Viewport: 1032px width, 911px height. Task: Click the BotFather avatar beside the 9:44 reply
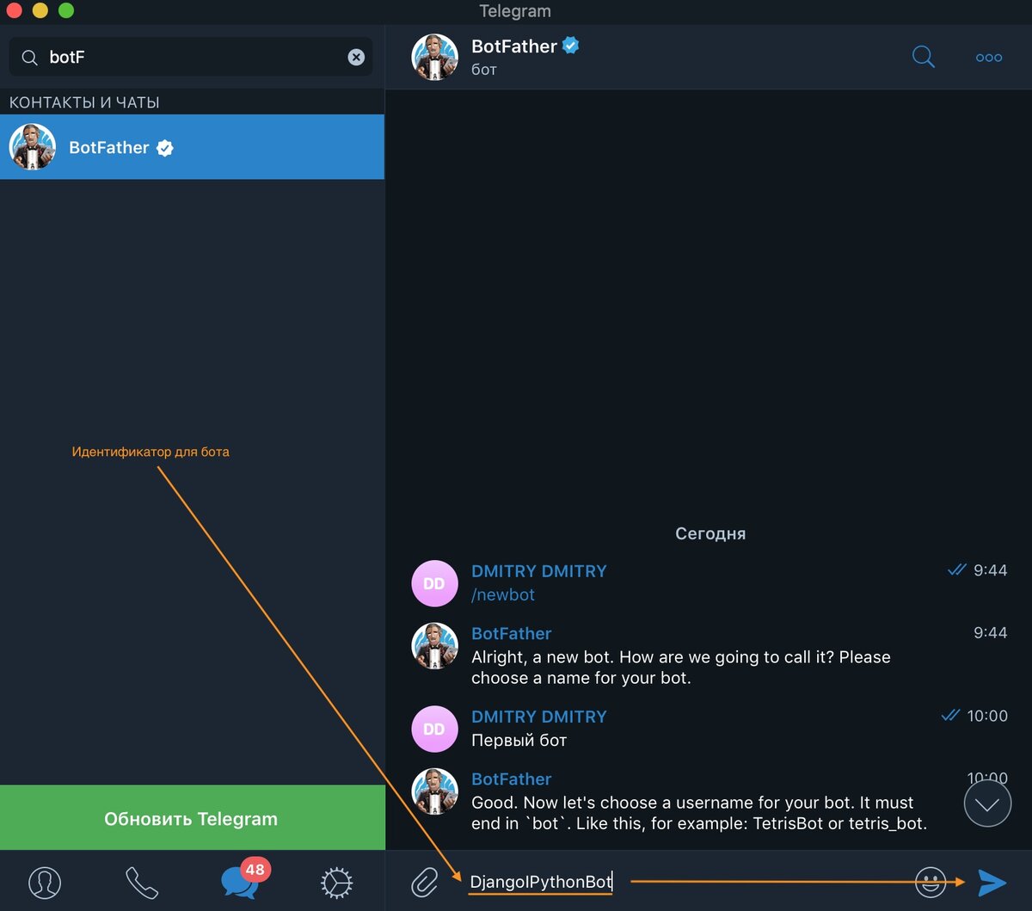pyautogui.click(x=434, y=646)
